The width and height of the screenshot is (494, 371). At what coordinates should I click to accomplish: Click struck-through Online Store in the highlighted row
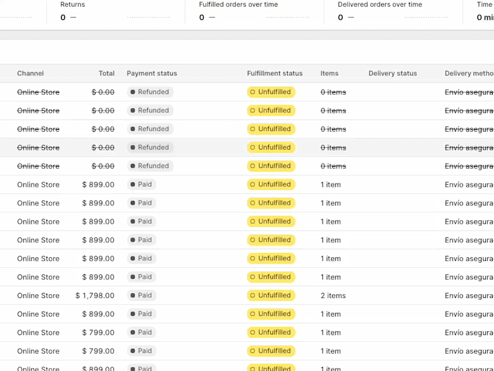pyautogui.click(x=38, y=148)
